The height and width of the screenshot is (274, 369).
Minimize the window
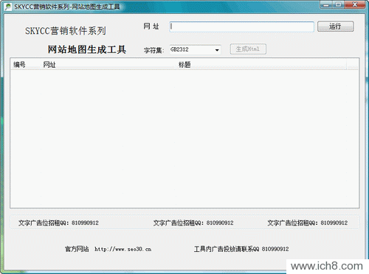tap(326, 4)
